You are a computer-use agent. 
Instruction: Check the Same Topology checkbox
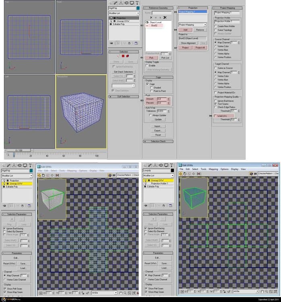click(216, 30)
